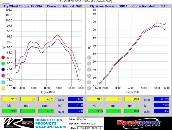This screenshot has width=172, height=130.
Task: Toggle the yellow run indicator on torque chart
Action: coord(3,88)
